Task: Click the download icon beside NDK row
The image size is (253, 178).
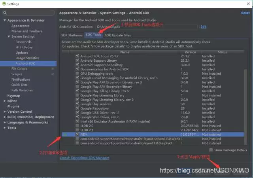Action: [x=65, y=134]
